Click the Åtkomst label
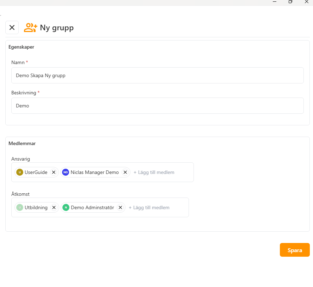 20,194
